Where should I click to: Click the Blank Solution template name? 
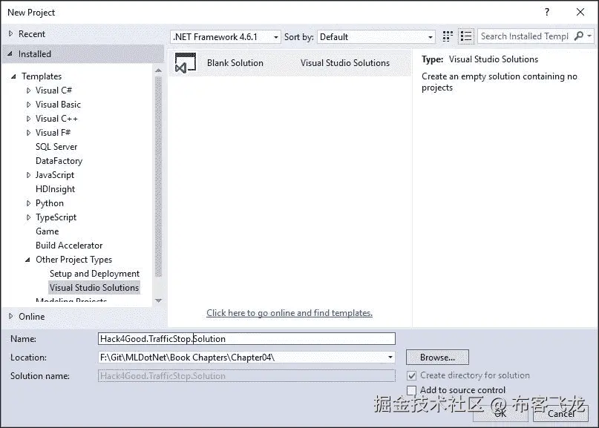[x=235, y=63]
